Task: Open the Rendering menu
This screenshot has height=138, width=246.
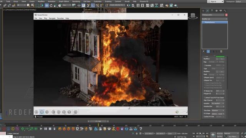Action: [76, 2]
